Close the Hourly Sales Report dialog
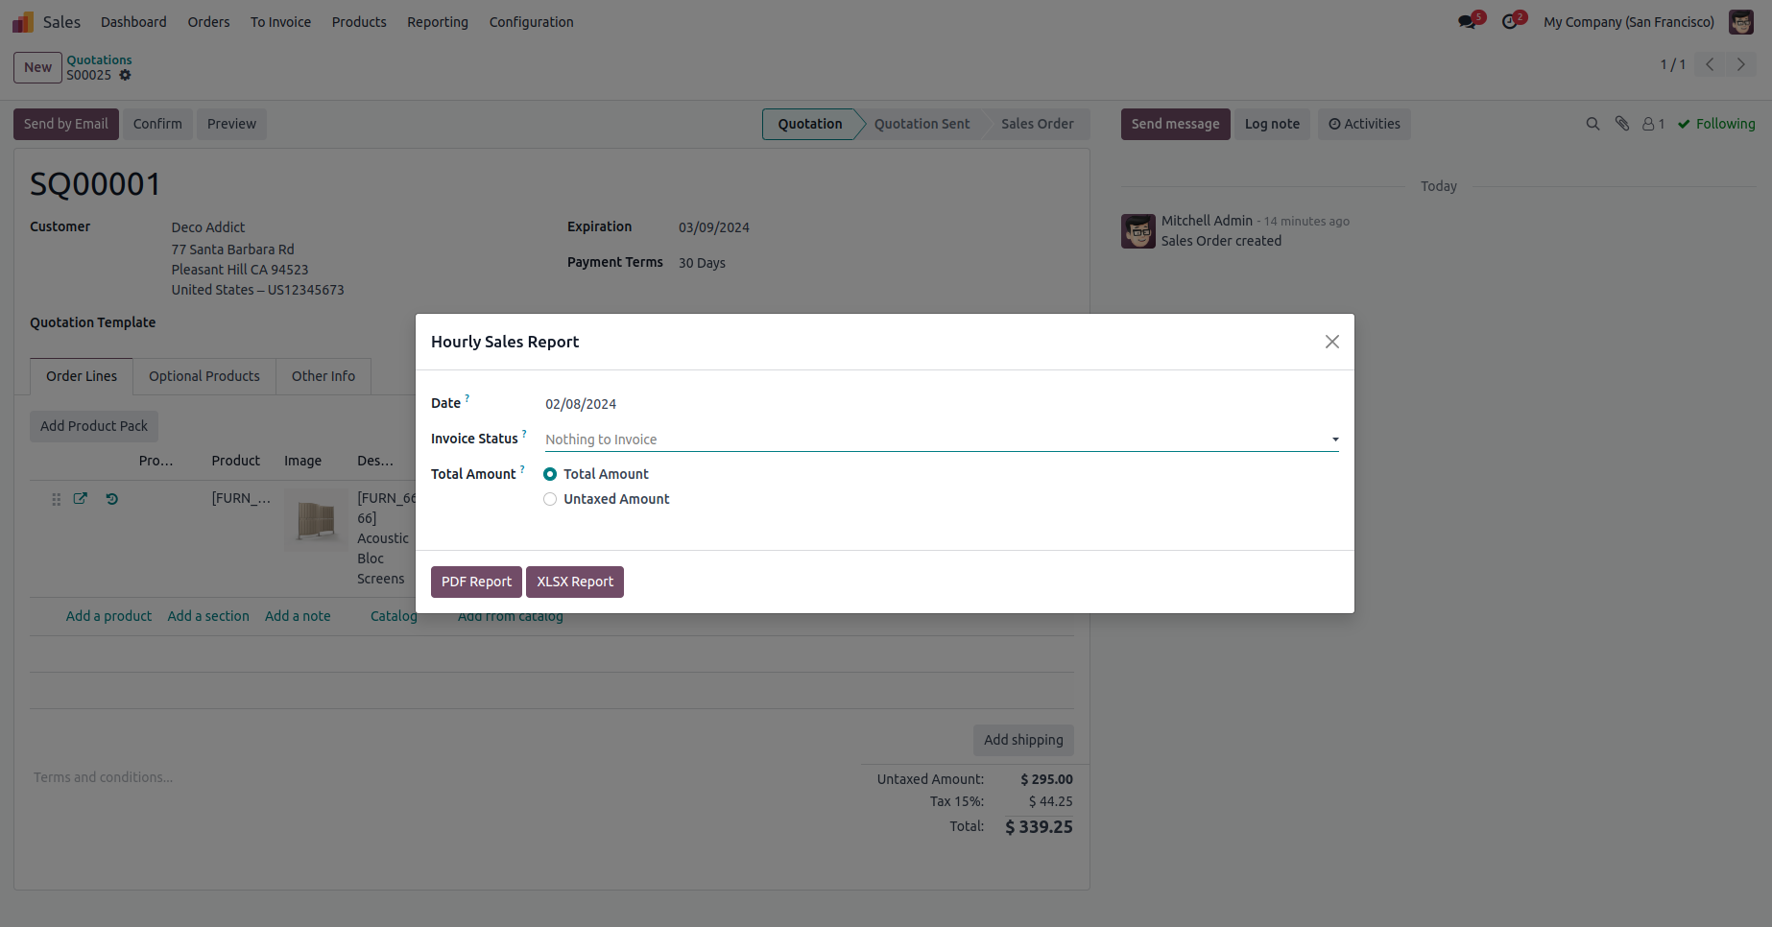The image size is (1772, 927). pyautogui.click(x=1331, y=342)
